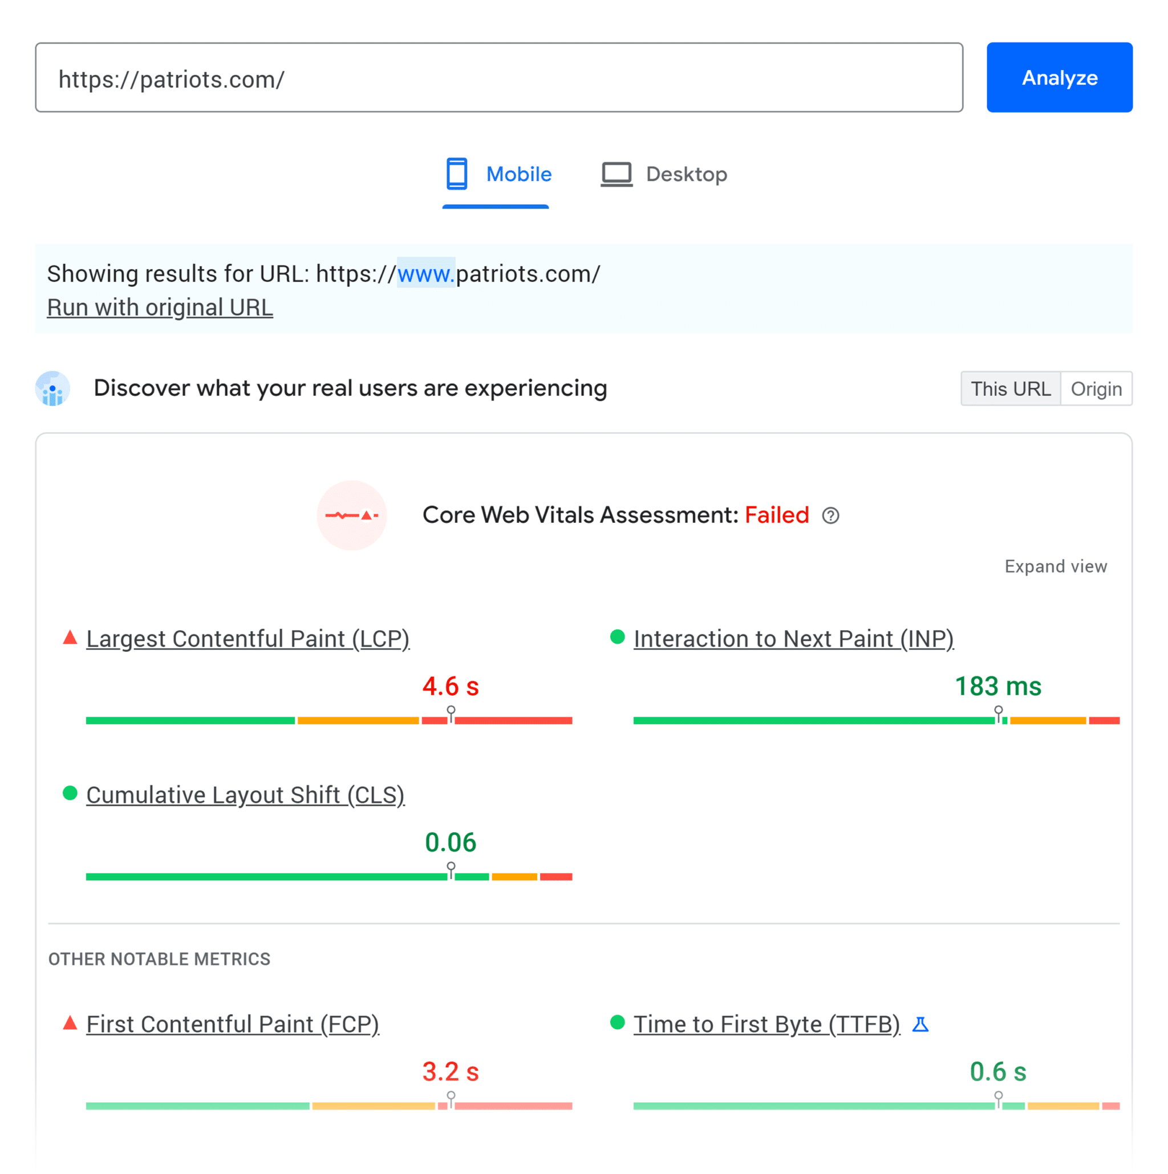Click the CLS distribution bar
The height and width of the screenshot is (1174, 1168).
pos(330,876)
